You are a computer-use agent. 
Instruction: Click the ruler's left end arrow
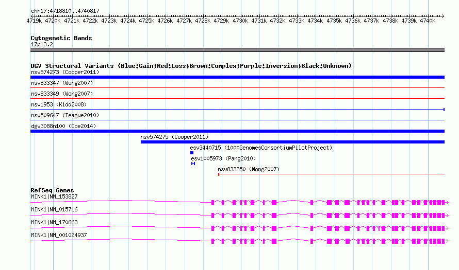(x=32, y=16)
